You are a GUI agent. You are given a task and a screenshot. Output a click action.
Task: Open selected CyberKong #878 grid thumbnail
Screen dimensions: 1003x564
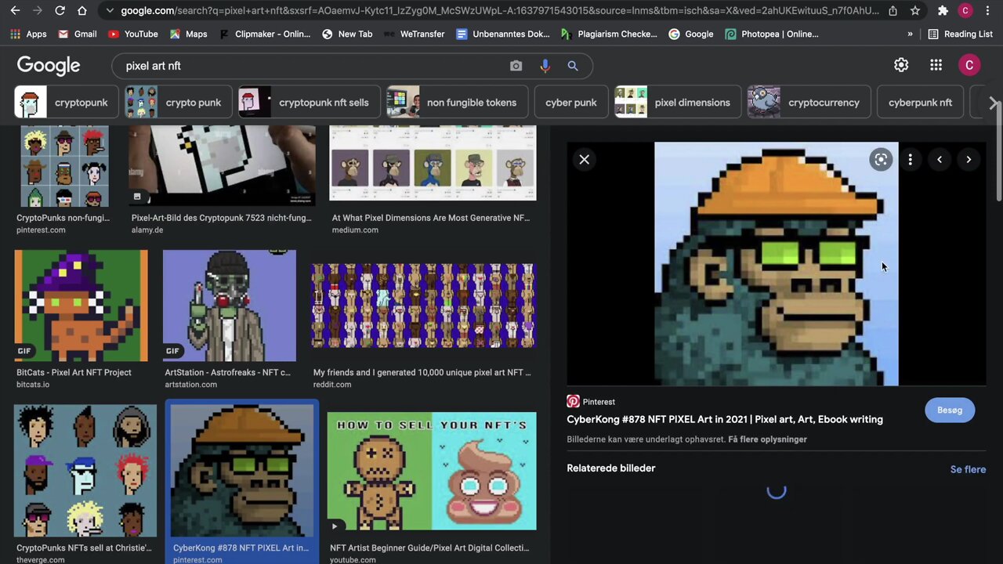click(x=241, y=471)
